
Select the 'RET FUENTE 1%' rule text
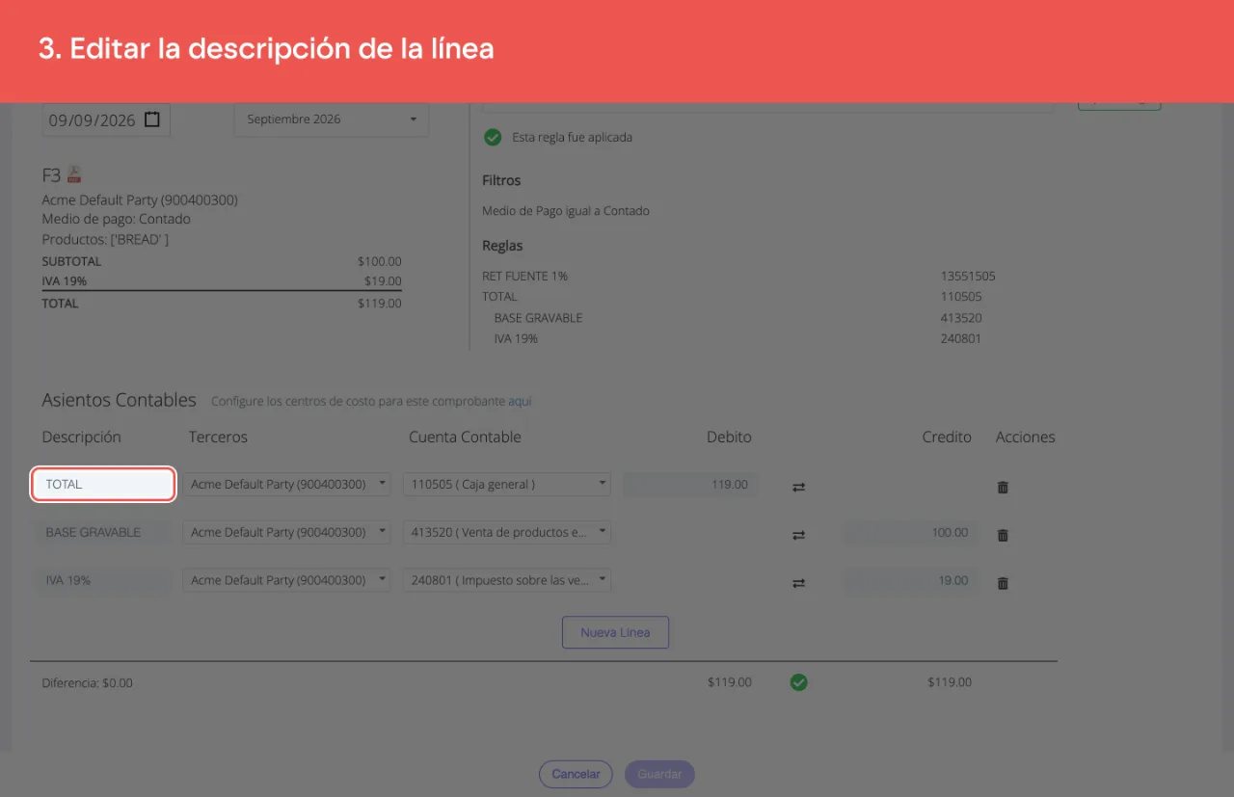pos(524,276)
